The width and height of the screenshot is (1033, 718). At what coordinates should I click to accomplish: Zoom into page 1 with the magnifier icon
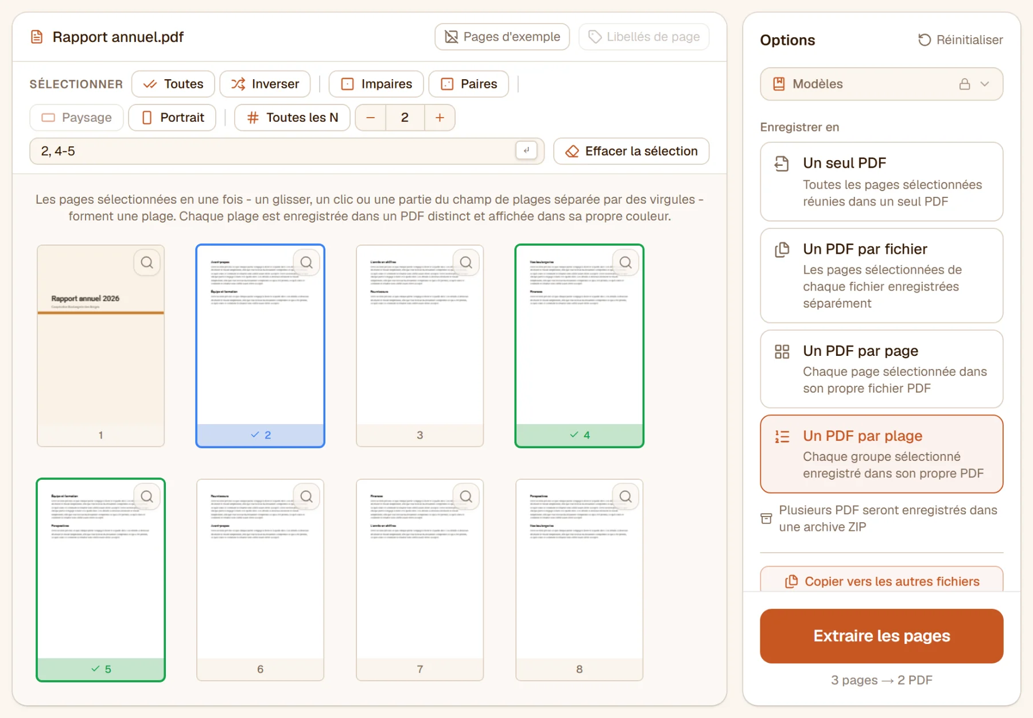pyautogui.click(x=147, y=263)
